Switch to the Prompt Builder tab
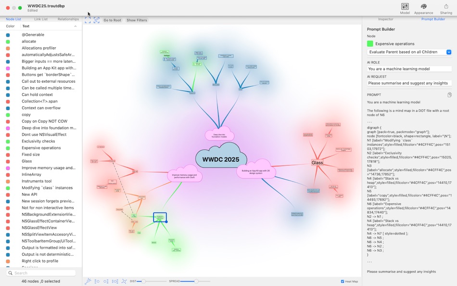This screenshot has height=286, width=457. coord(433,19)
